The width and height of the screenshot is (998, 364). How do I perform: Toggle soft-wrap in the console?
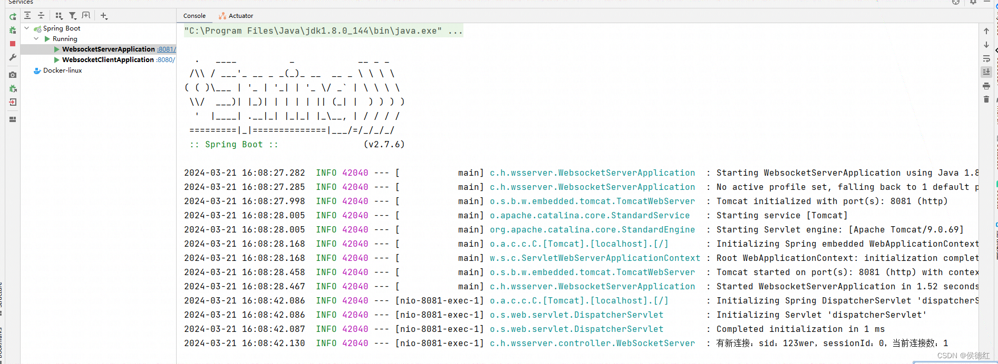click(986, 58)
